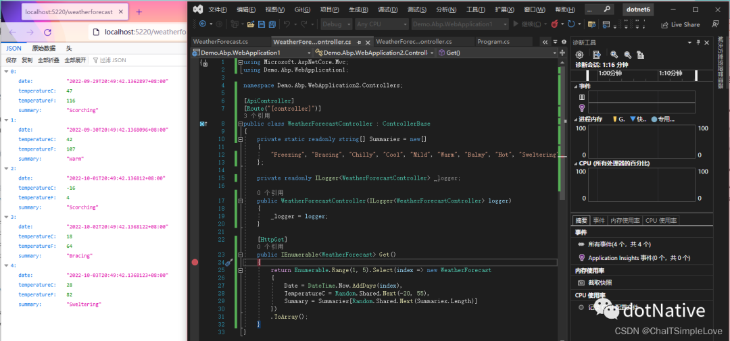The height and width of the screenshot is (341, 730).
Task: Click the screwdriver quick action icon on line 24
Action: click(x=228, y=263)
